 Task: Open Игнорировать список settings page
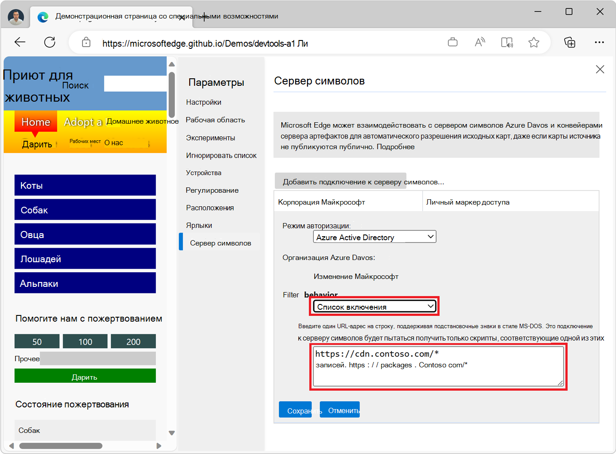tap(221, 155)
